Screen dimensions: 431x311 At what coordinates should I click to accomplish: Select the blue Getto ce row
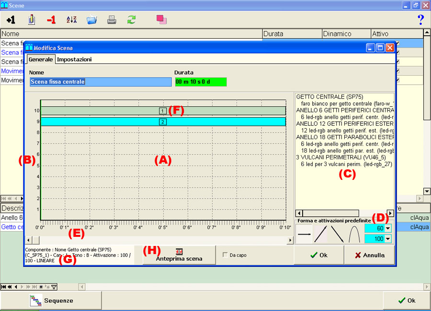point(12,227)
